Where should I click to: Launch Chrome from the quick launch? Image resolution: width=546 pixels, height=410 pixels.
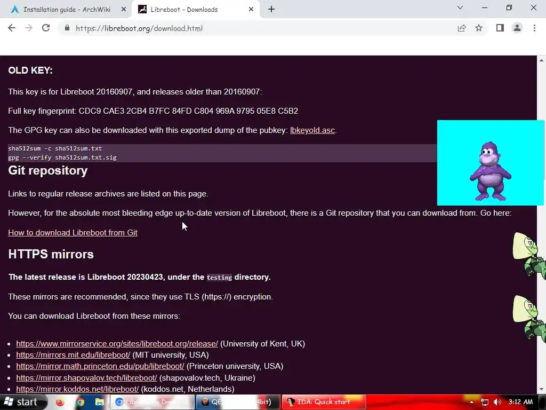[x=80, y=403]
